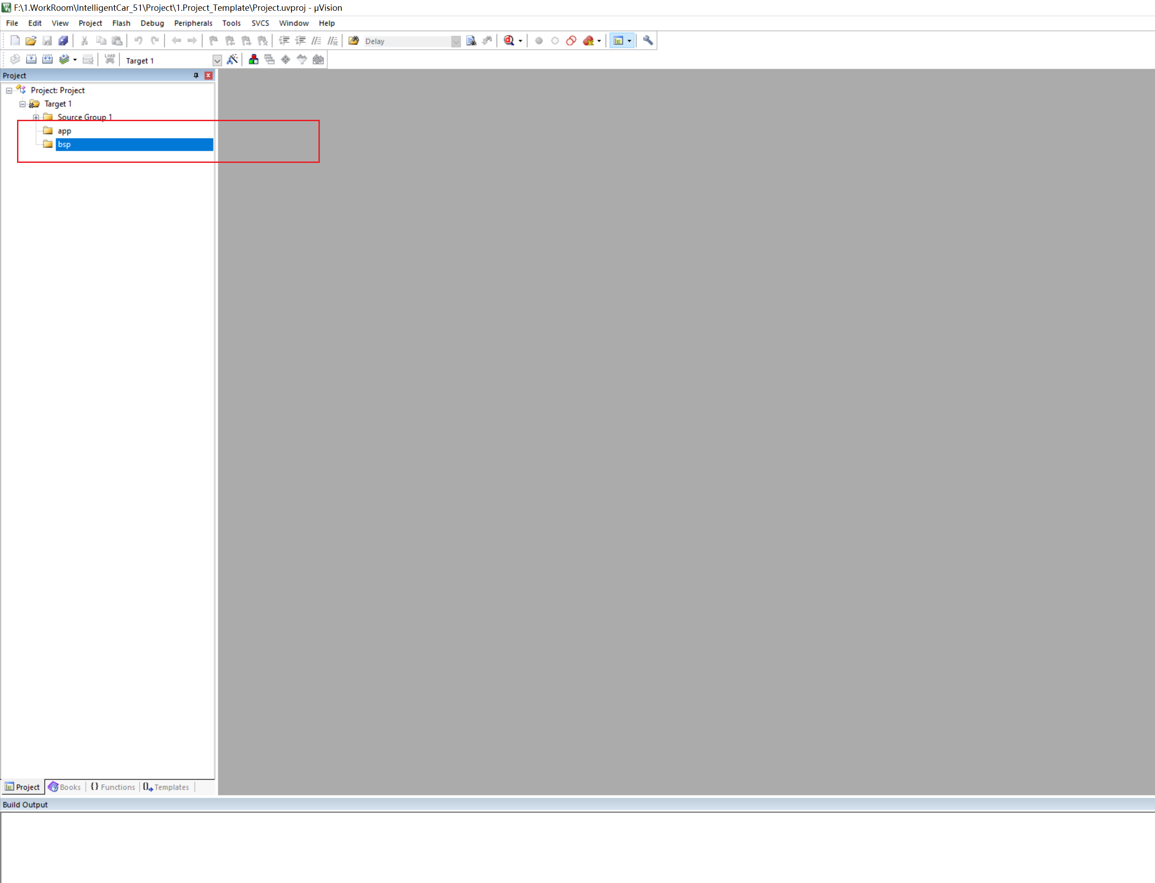
Task: Click the Incremental Find binoculars icon
Action: [488, 40]
